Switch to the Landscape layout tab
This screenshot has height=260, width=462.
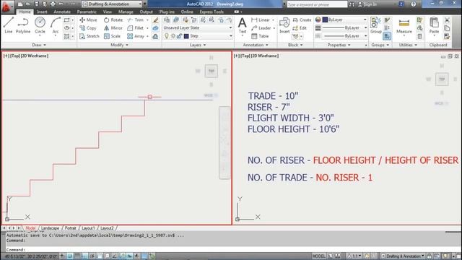click(50, 228)
